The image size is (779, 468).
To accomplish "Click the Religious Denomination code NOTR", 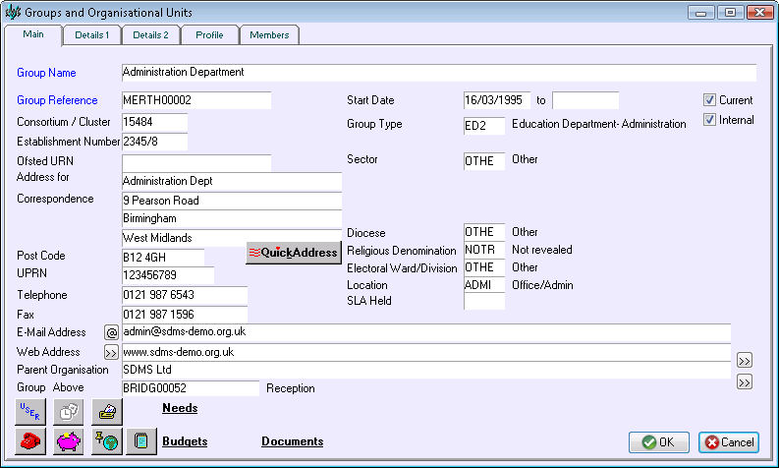I will (484, 250).
